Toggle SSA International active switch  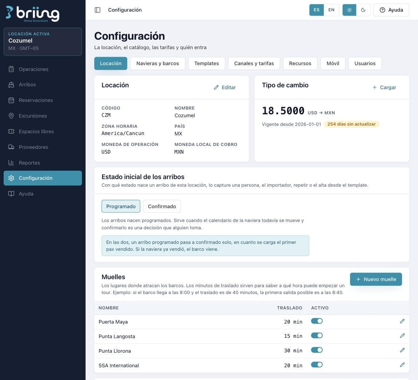click(x=317, y=365)
